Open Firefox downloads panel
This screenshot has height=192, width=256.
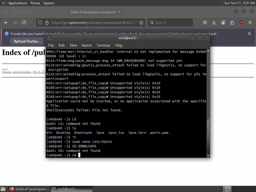click(214, 22)
